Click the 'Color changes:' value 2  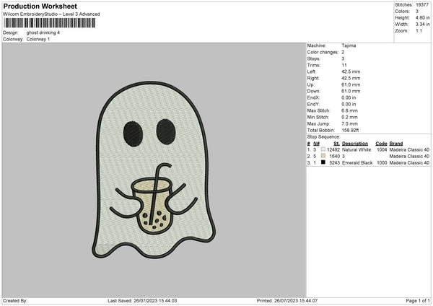point(343,52)
